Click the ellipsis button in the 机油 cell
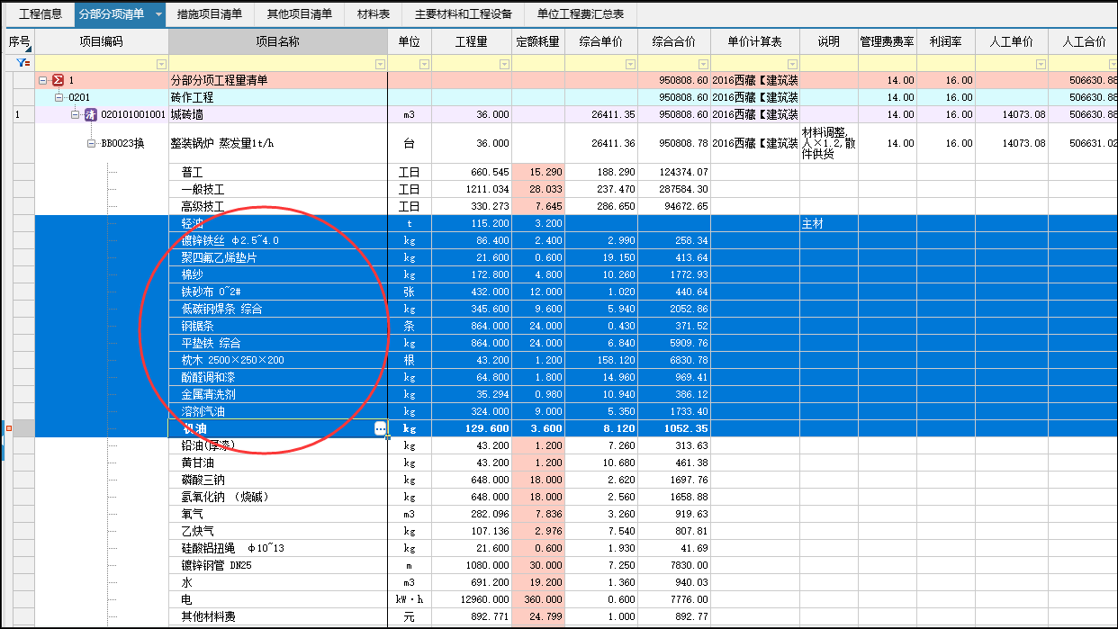This screenshot has width=1118, height=629. (380, 429)
